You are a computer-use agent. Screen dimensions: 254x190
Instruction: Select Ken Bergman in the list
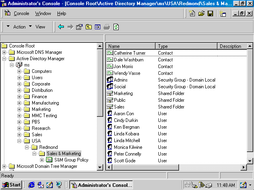tap(127, 127)
